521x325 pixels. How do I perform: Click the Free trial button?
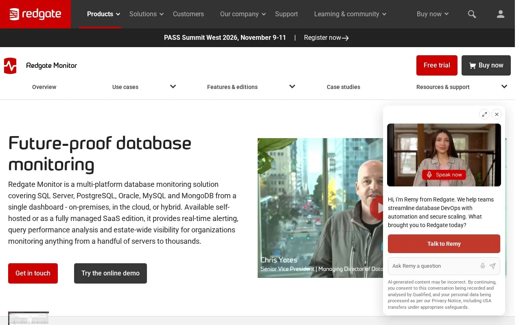[x=437, y=65]
